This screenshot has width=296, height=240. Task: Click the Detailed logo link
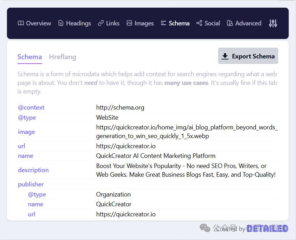click(x=267, y=229)
